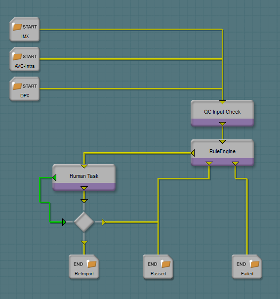Click the END Failed folder icon
Image resolution: width=280 pixels, height=299 pixels.
[254, 264]
